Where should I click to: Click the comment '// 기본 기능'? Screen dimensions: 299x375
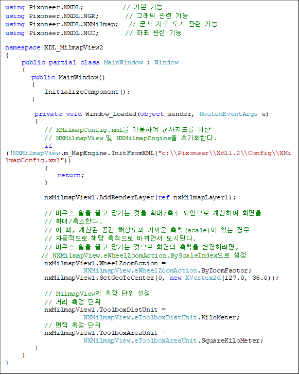pos(143,7)
